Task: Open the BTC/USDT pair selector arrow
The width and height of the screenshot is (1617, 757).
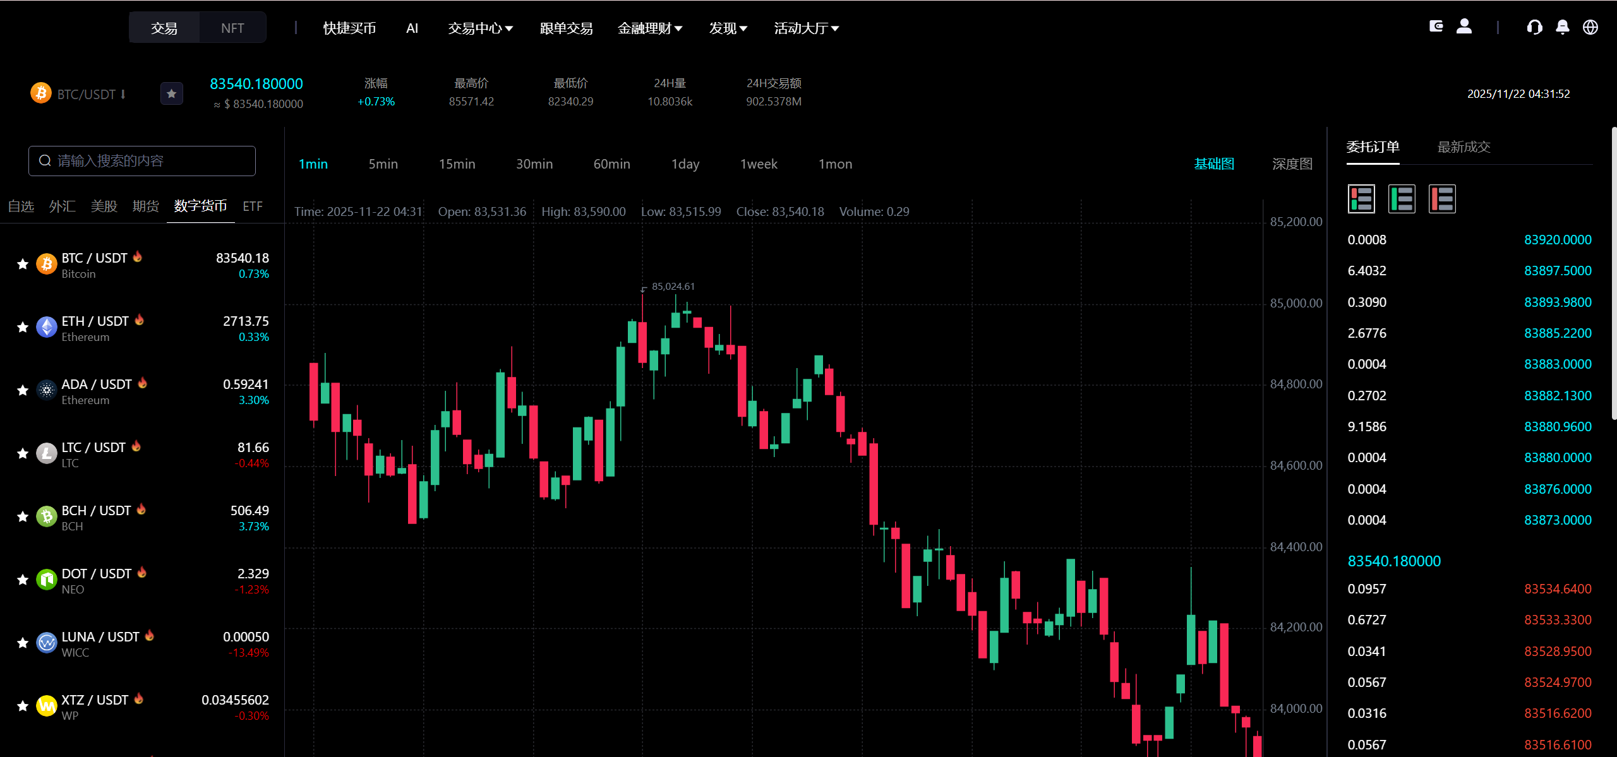Action: pos(123,95)
